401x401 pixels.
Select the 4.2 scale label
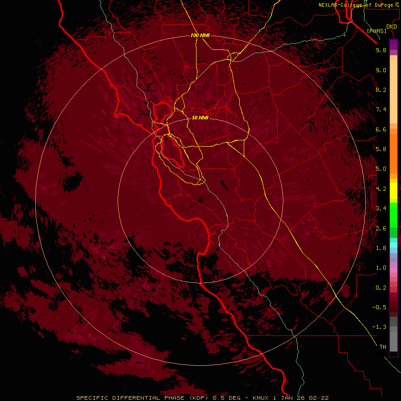(381, 189)
